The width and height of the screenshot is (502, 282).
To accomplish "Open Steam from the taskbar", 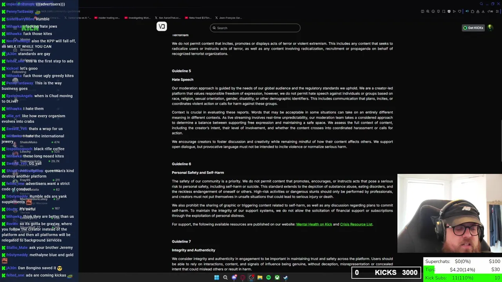I will [286, 277].
